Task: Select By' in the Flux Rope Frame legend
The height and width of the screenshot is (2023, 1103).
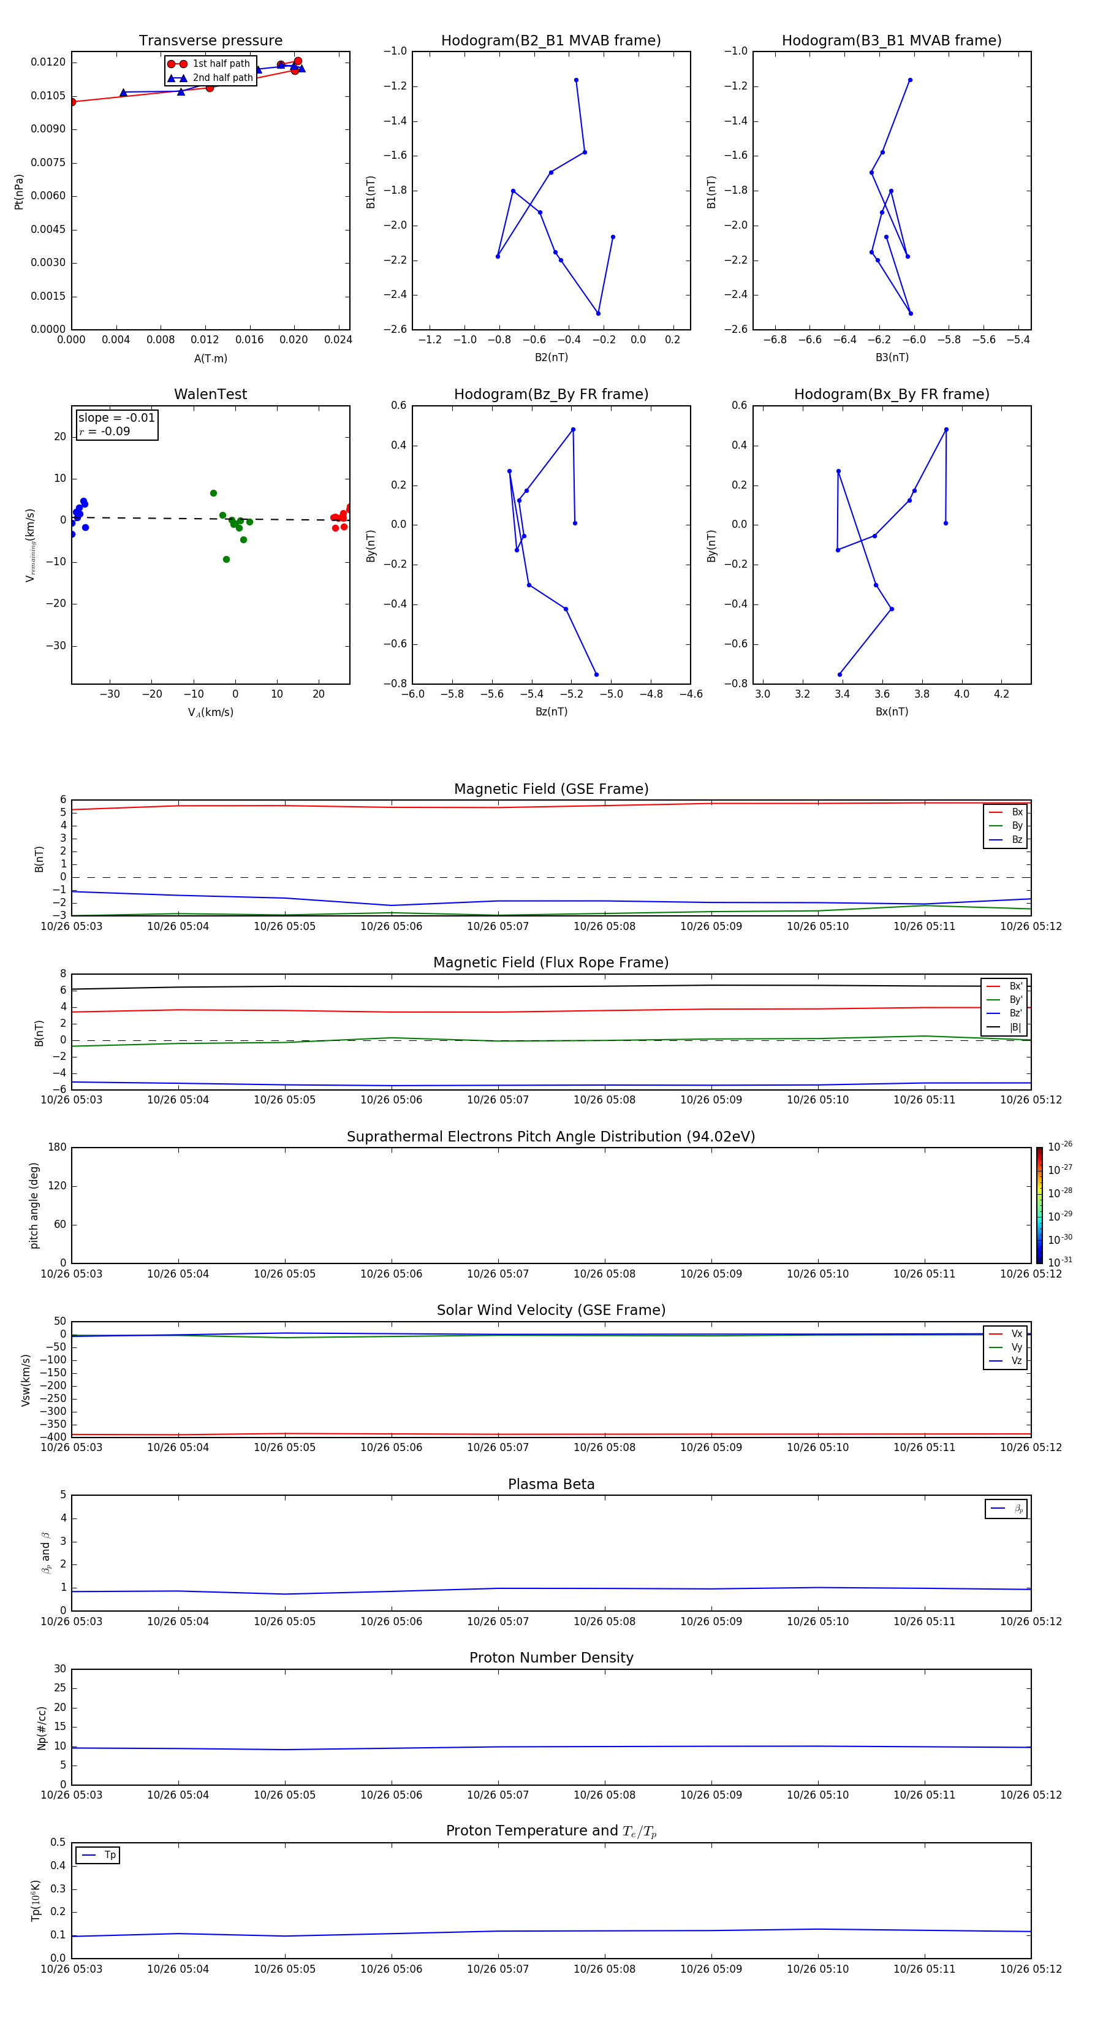Action: (1005, 1000)
